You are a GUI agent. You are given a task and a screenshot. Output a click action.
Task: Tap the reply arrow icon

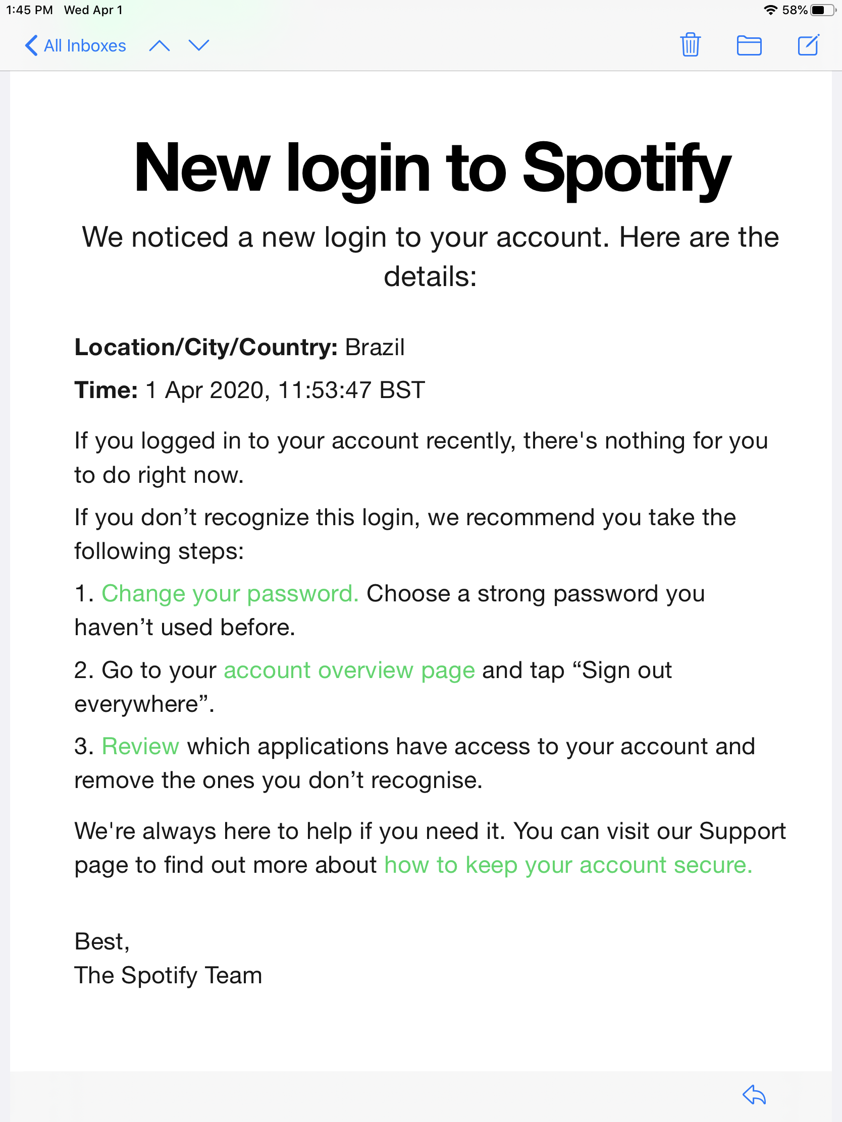coord(754,1094)
